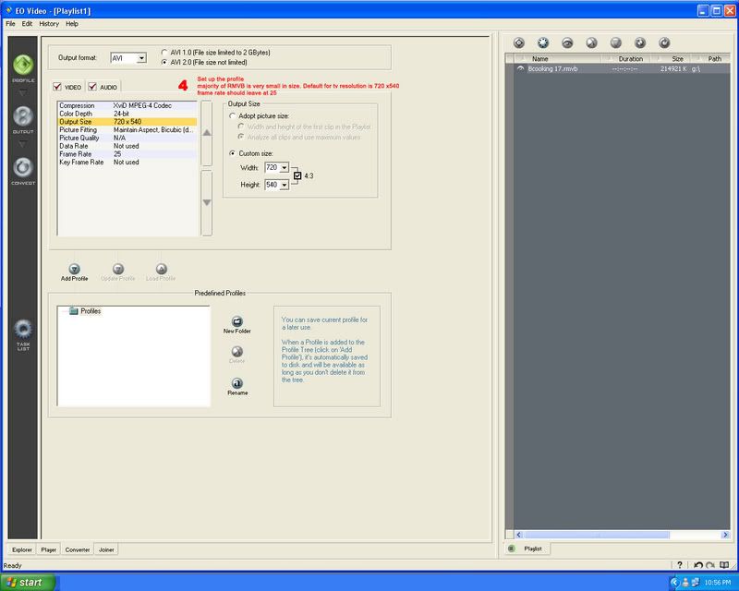Click the Rename profile icon
Screen dimensions: 739x591
point(236,383)
